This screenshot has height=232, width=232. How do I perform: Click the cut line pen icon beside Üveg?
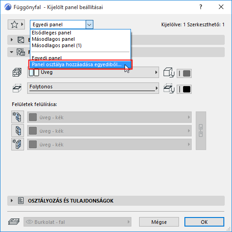(x=169, y=72)
